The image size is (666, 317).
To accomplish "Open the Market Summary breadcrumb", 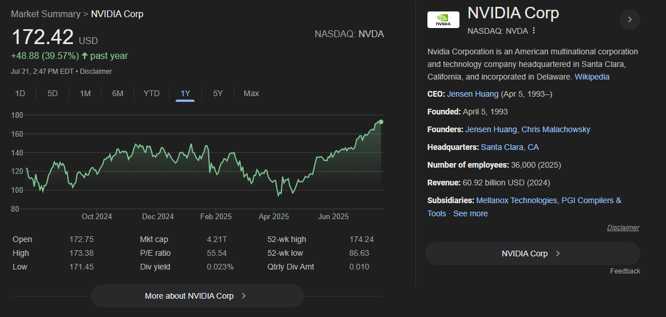I will (45, 14).
